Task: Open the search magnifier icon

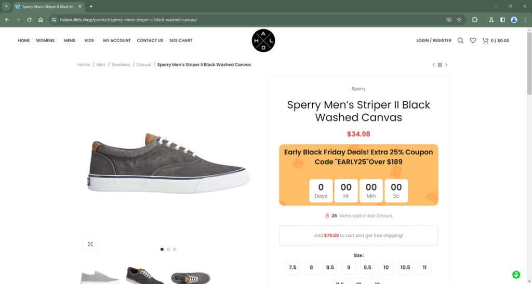Action: click(x=460, y=40)
